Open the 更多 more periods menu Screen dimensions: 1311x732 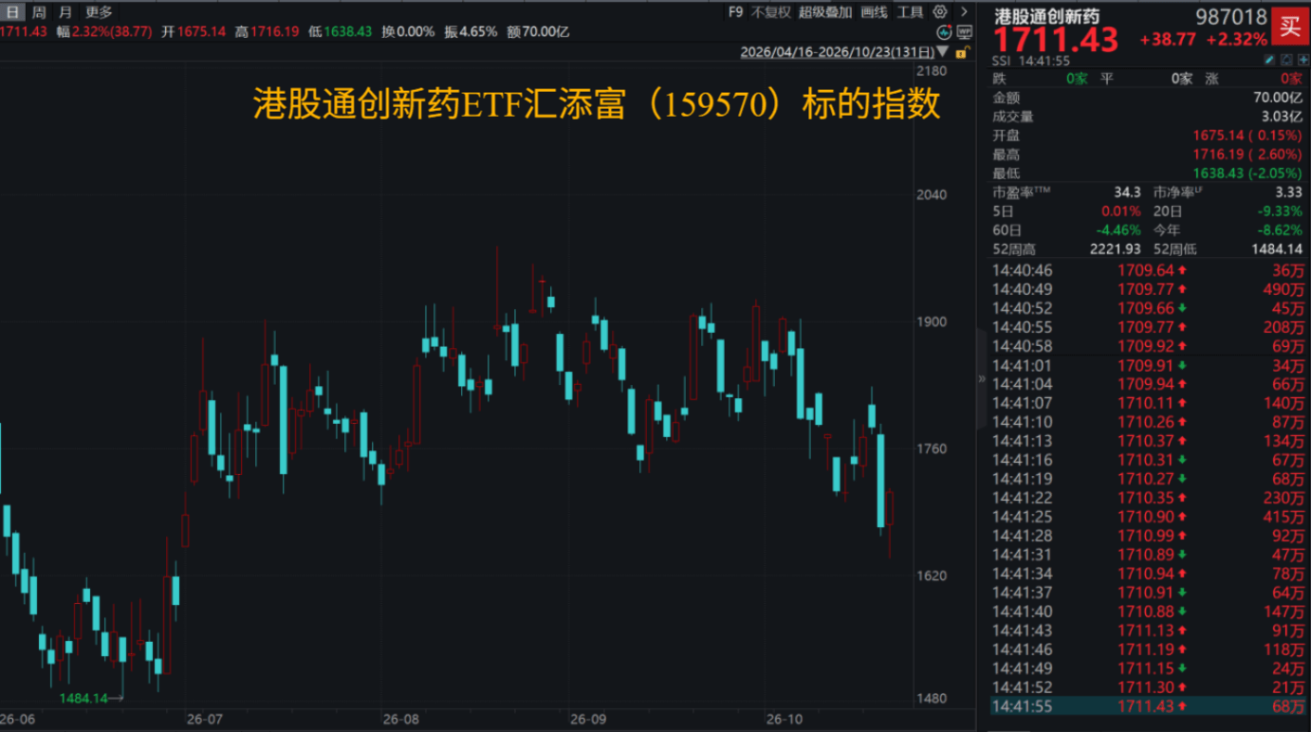point(99,11)
